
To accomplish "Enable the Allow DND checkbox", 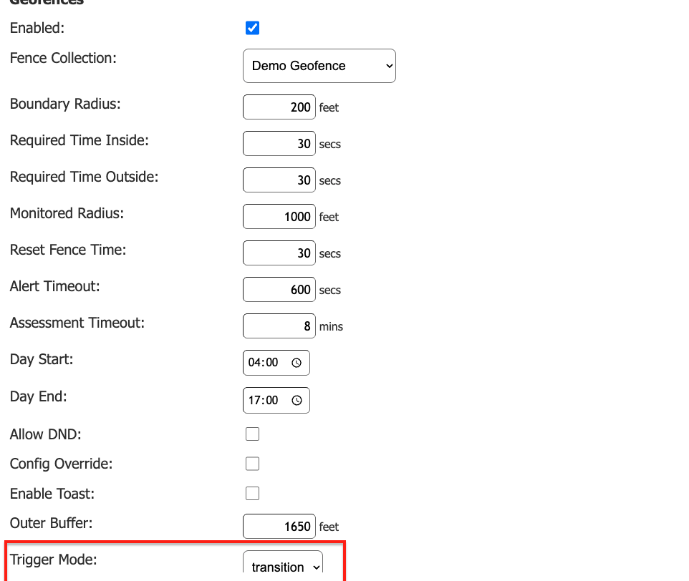I will (252, 434).
